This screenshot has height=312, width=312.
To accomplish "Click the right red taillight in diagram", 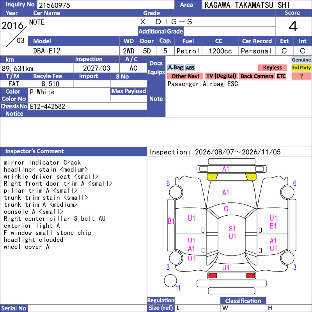I will pyautogui.click(x=250, y=276).
